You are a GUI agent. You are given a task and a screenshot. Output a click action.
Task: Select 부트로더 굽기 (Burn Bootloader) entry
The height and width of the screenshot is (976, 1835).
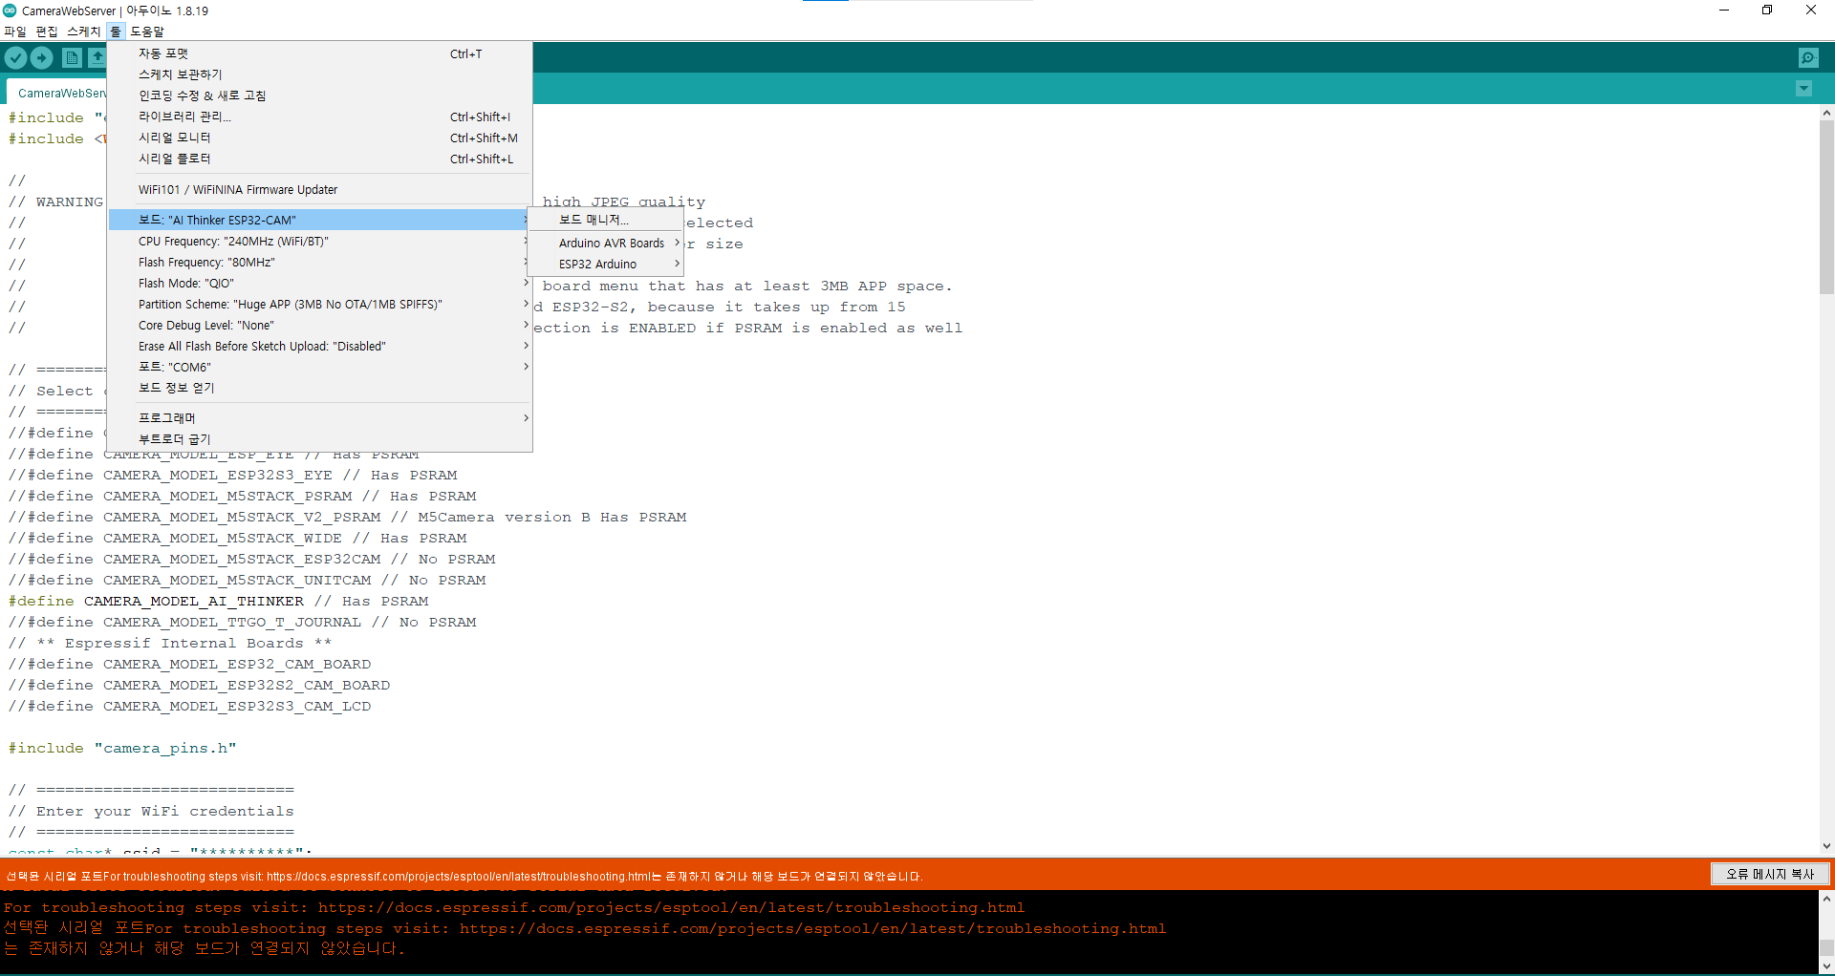(174, 439)
